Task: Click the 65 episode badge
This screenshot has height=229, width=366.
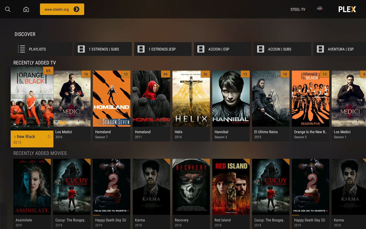Action: tap(48, 71)
